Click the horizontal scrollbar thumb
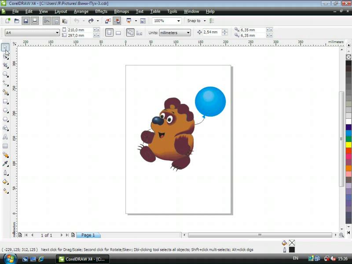The width and height of the screenshot is (352, 264). pos(260,235)
